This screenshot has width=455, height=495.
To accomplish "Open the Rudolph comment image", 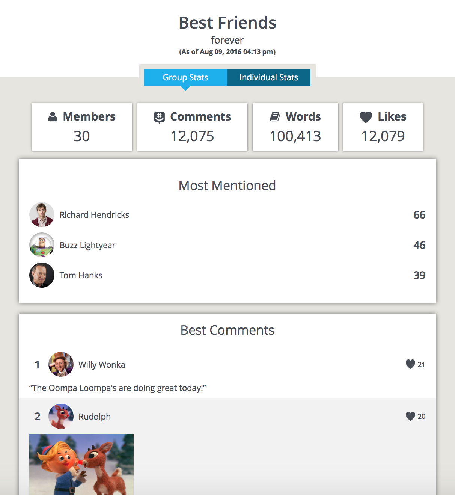I will tap(81, 464).
